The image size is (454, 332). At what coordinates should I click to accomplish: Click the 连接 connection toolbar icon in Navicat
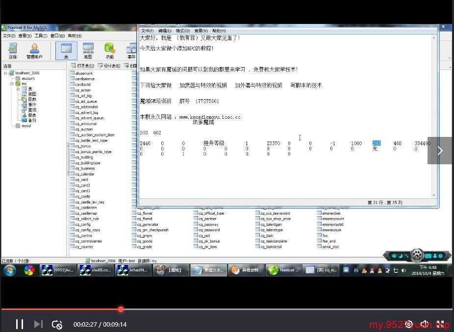click(x=12, y=51)
